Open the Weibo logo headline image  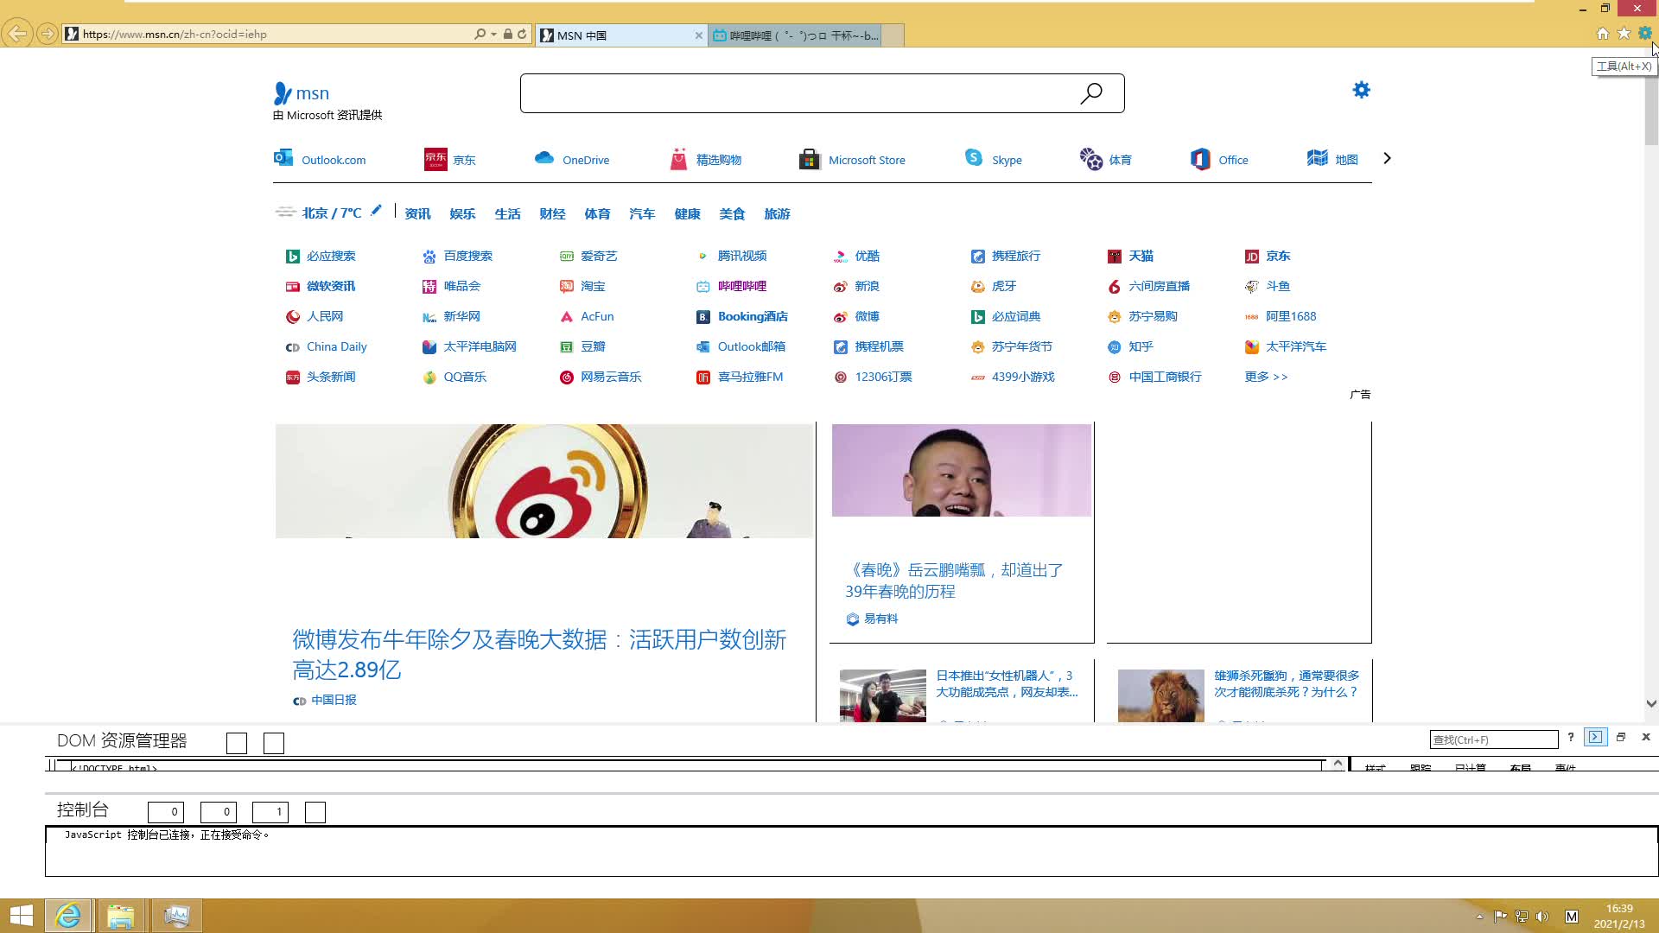point(544,480)
